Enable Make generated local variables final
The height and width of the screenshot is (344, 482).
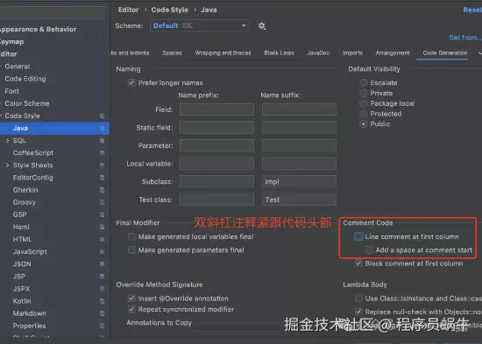131,236
